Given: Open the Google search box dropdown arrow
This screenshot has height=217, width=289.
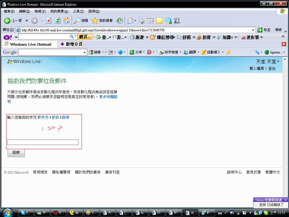Looking at the screenshot, I should 84,52.
